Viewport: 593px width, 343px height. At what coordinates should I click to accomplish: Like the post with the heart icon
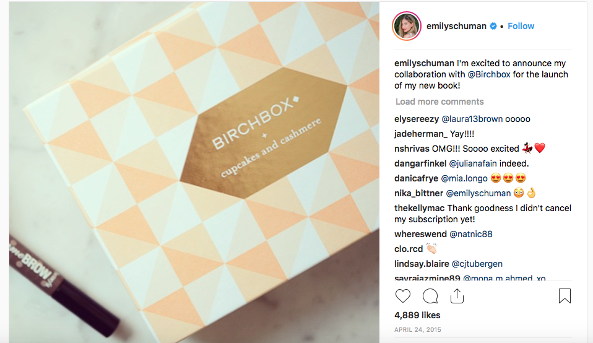(403, 296)
